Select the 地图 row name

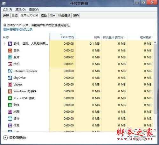click(x=16, y=112)
